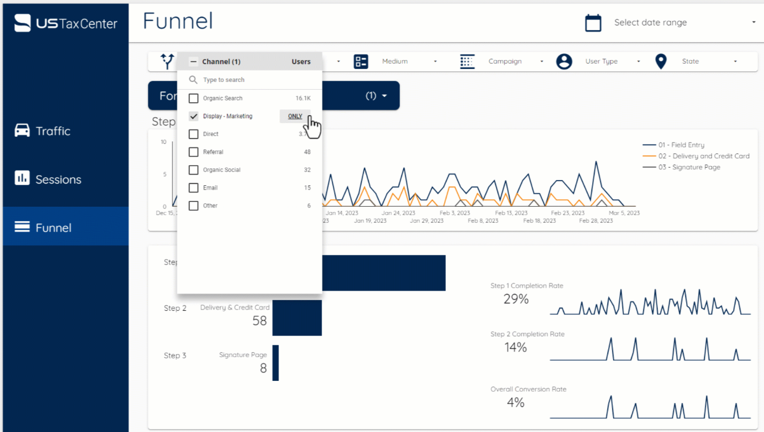The height and width of the screenshot is (432, 764).
Task: Check the Email channel checkbox
Action: tap(193, 187)
